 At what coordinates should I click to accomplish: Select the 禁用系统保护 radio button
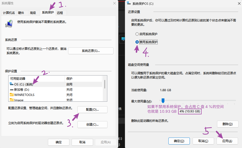click(137, 42)
